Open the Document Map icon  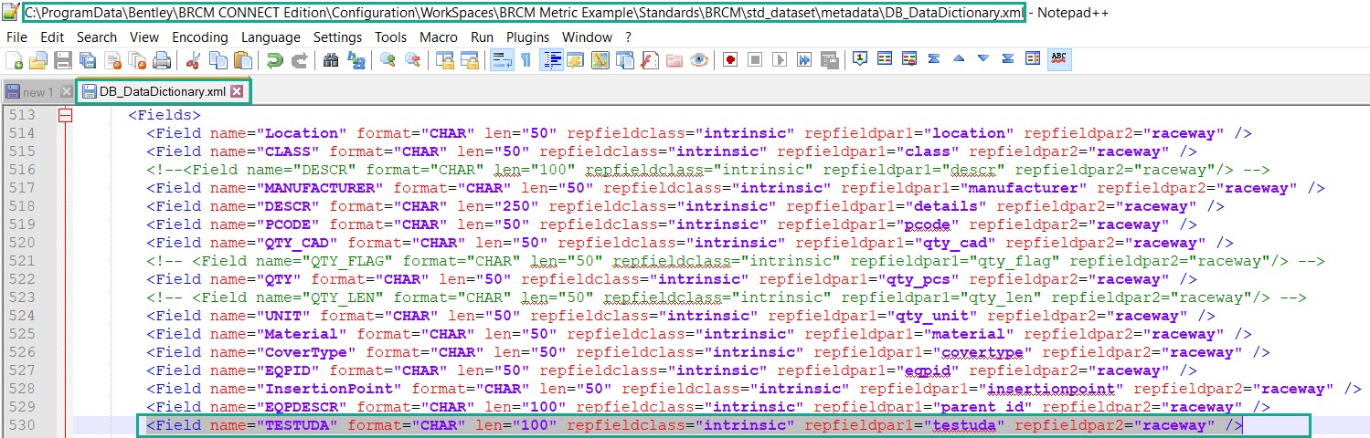tap(600, 60)
